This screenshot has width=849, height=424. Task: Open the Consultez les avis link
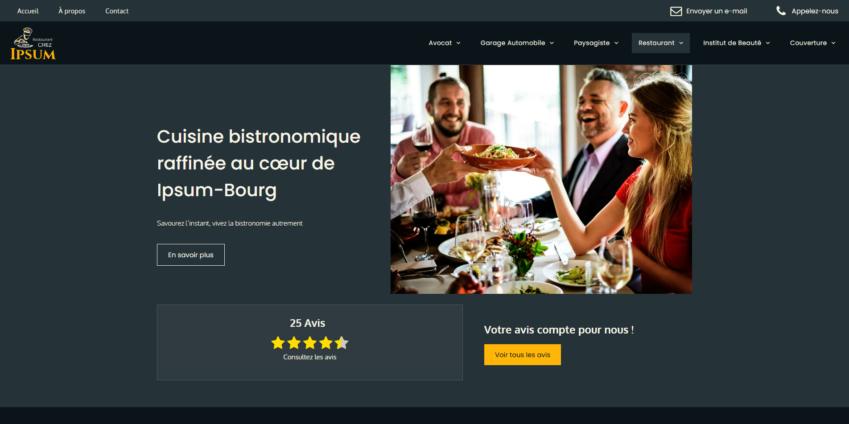tap(310, 357)
